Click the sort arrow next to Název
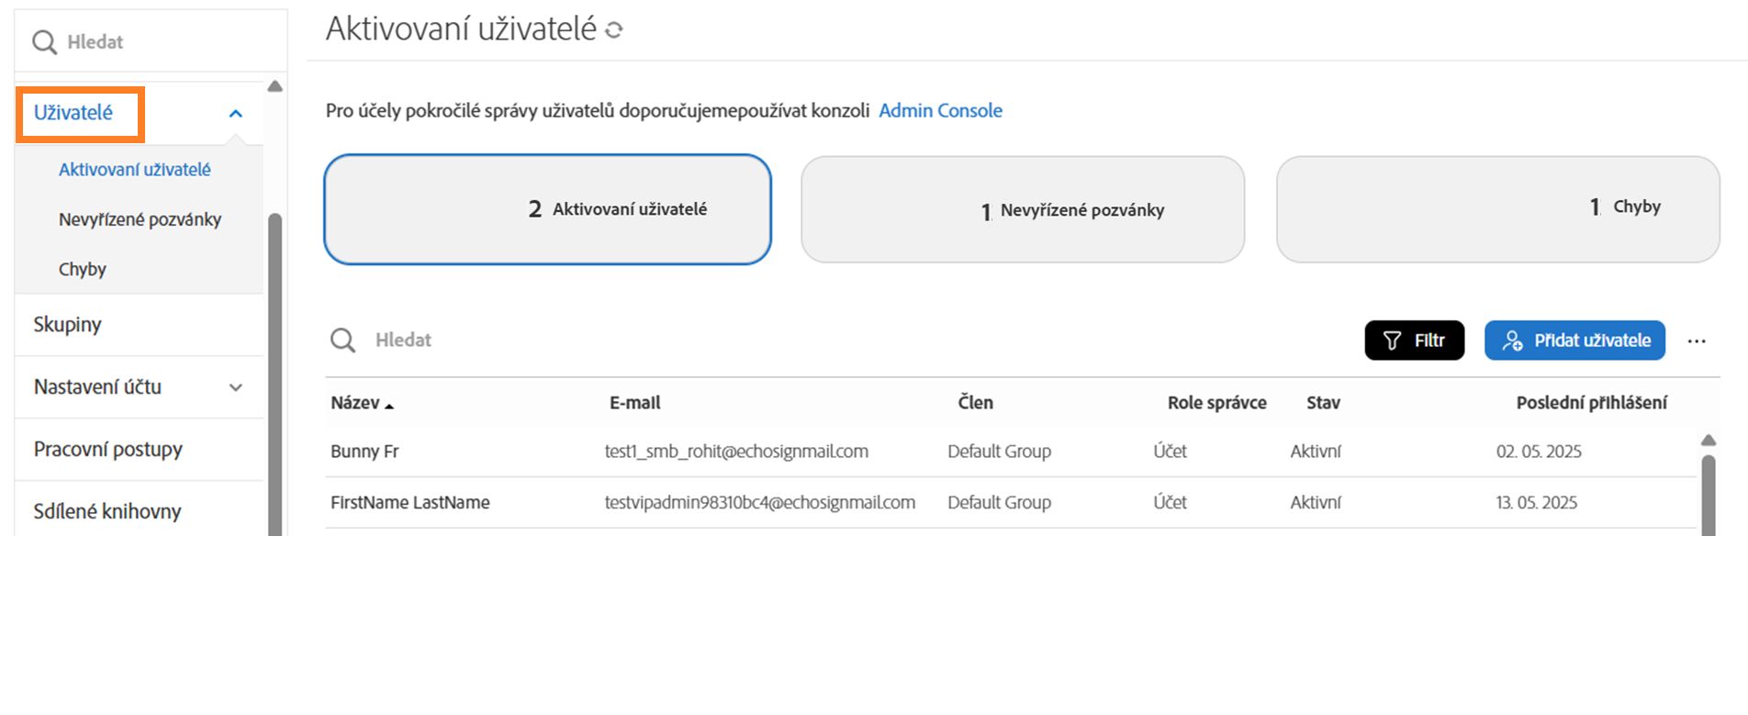 tap(389, 406)
